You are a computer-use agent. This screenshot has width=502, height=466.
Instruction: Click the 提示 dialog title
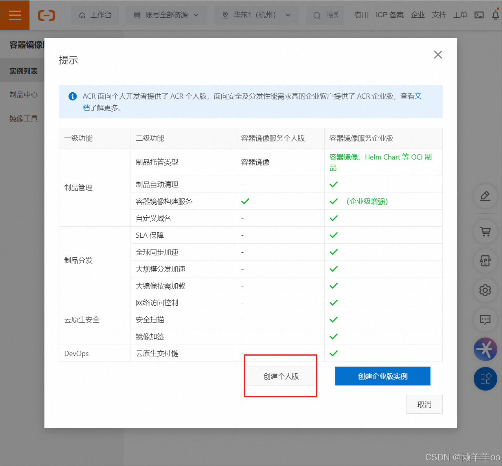(x=68, y=60)
